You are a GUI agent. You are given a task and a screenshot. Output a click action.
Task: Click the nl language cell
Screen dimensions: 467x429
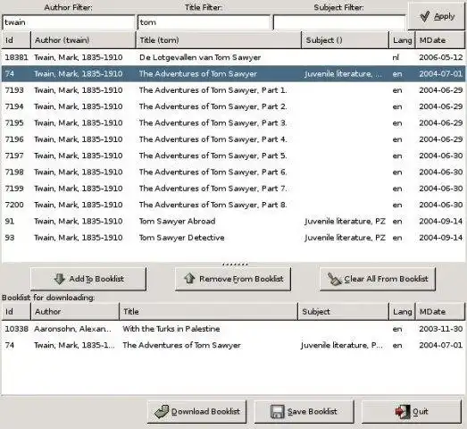pos(396,57)
